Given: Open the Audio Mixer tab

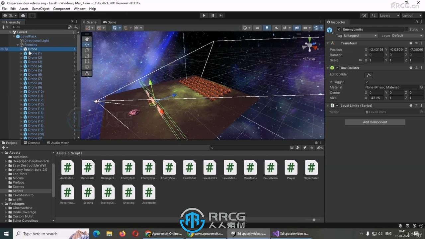Looking at the screenshot, I should (58, 143).
